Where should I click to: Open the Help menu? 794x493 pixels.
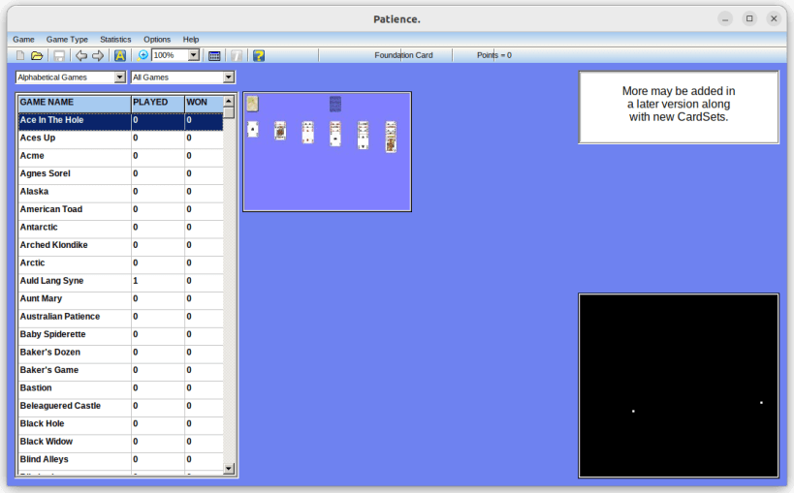pyautogui.click(x=191, y=40)
